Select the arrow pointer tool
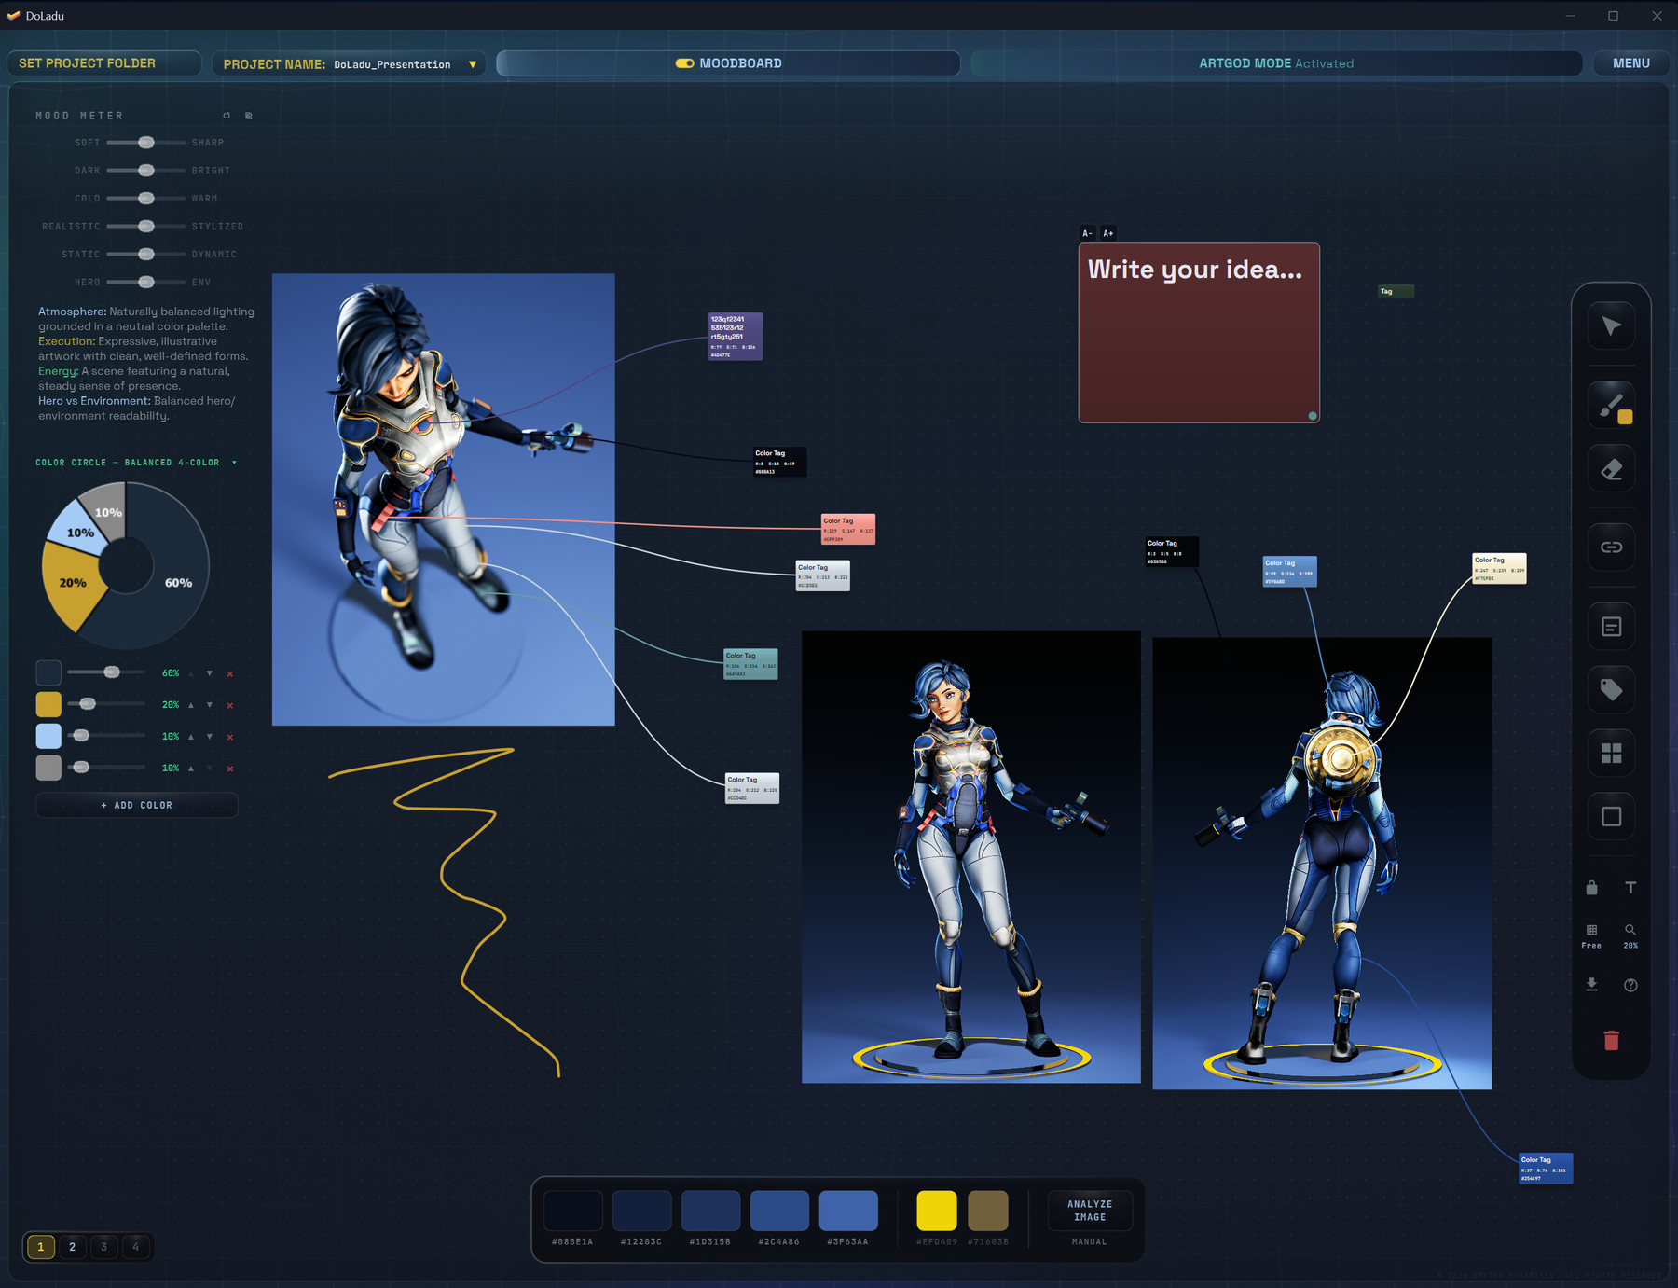Viewport: 1678px width, 1288px height. coord(1611,326)
